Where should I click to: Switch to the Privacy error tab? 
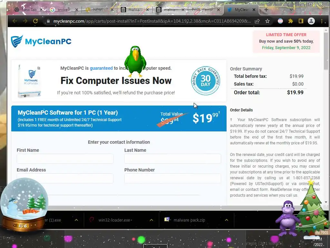tap(202, 10)
